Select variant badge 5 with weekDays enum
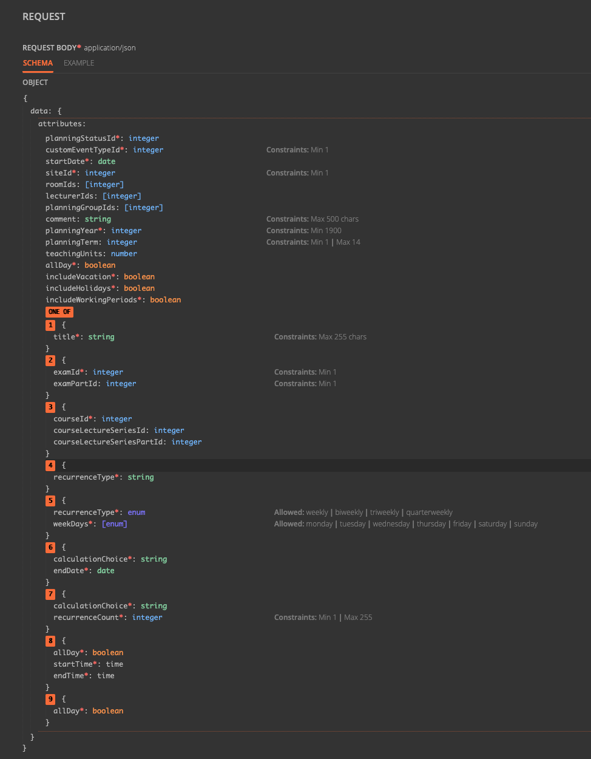 pos(50,500)
